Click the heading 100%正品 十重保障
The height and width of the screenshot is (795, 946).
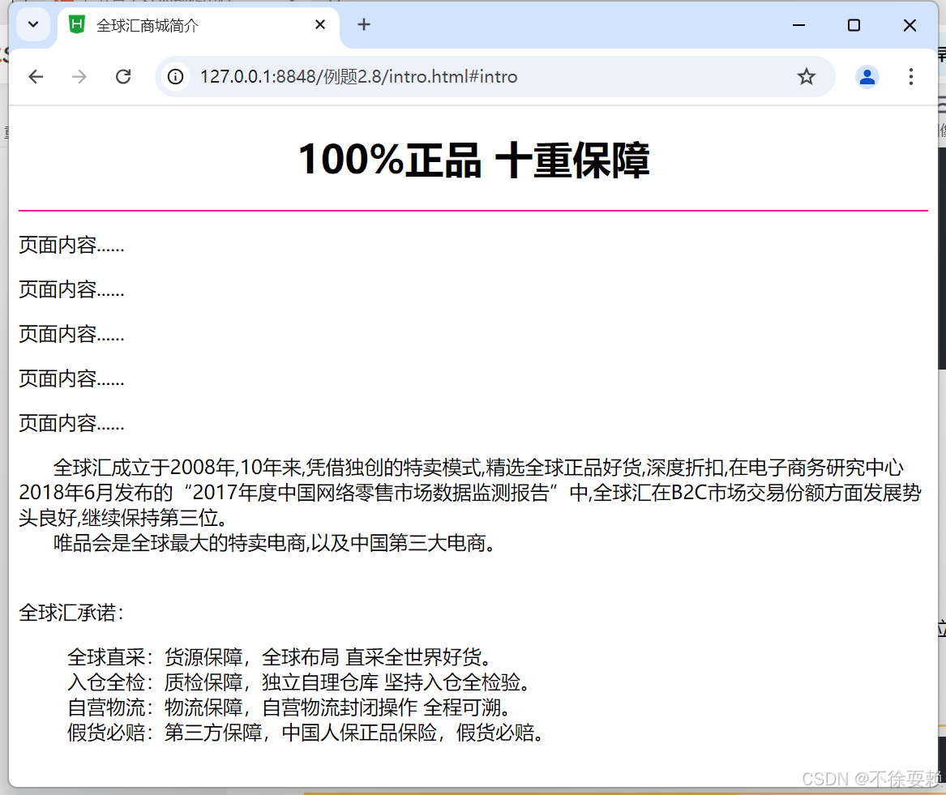(x=473, y=160)
